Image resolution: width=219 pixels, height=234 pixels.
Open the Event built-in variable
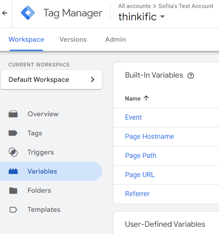133,117
